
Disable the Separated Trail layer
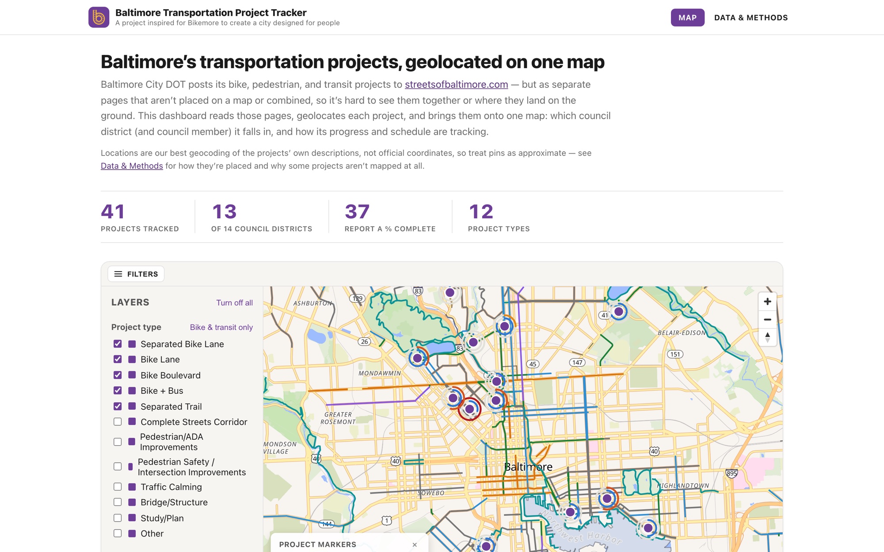pos(118,406)
